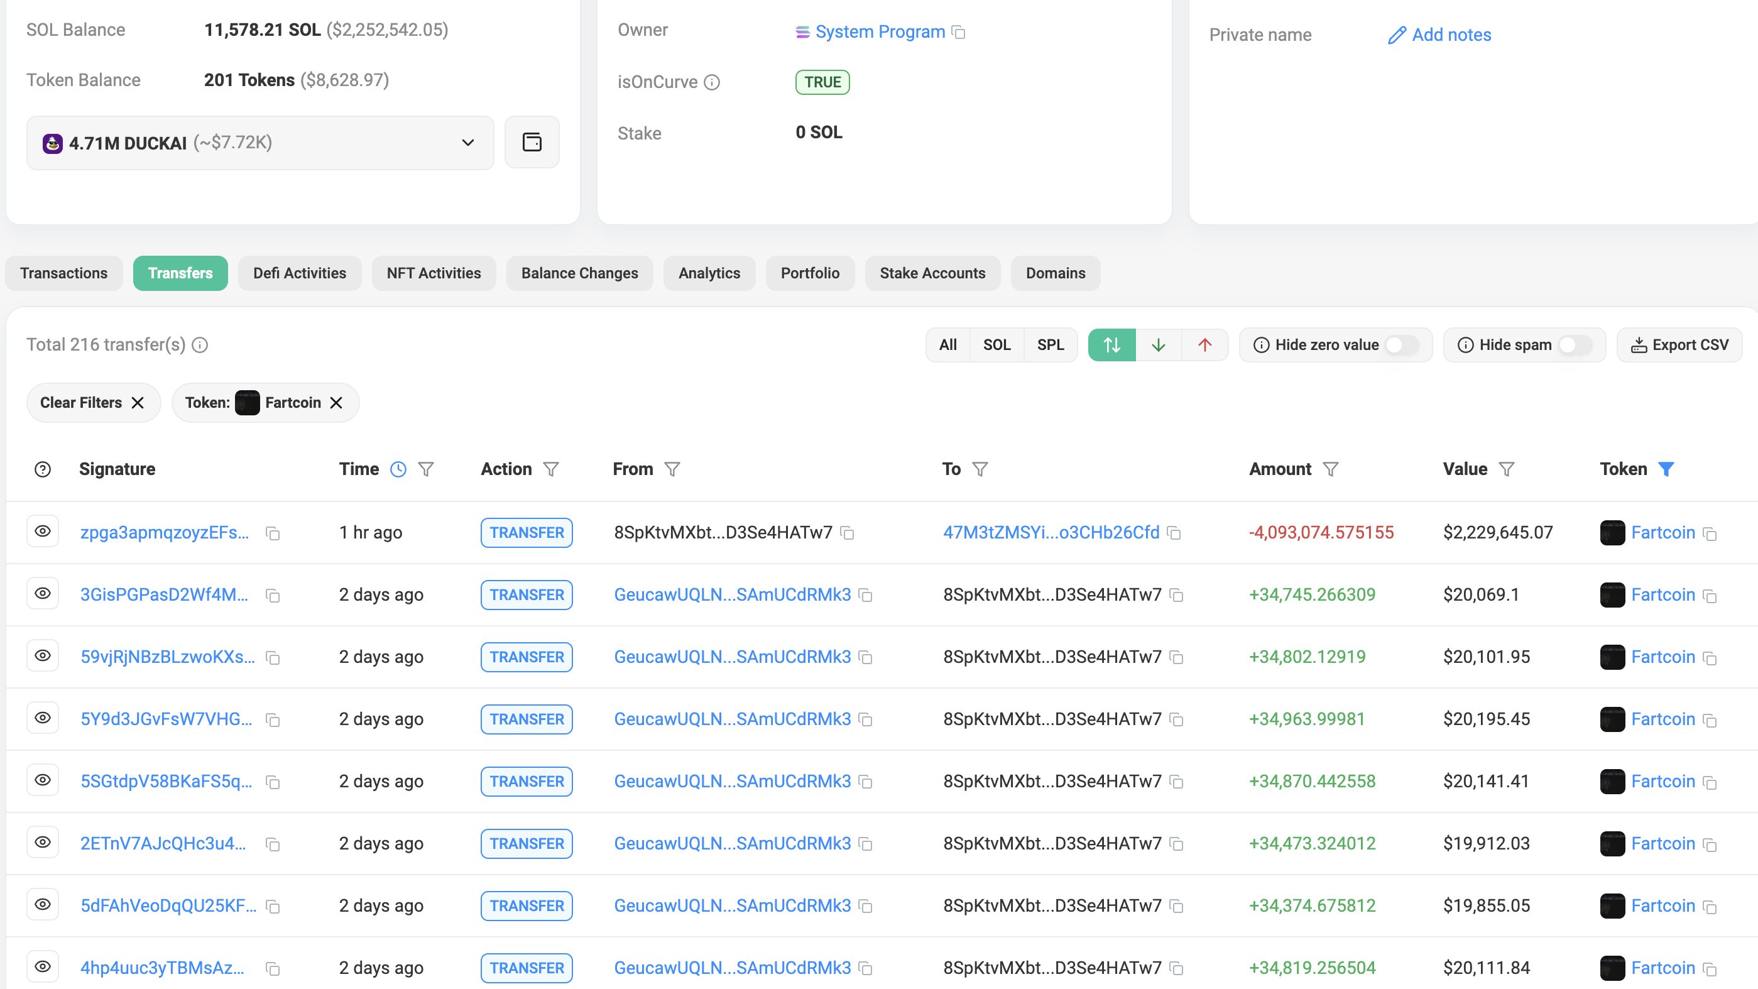Copy From address in the 1 hr ago row
Viewport: 1758px width, 989px height.
tap(847, 532)
